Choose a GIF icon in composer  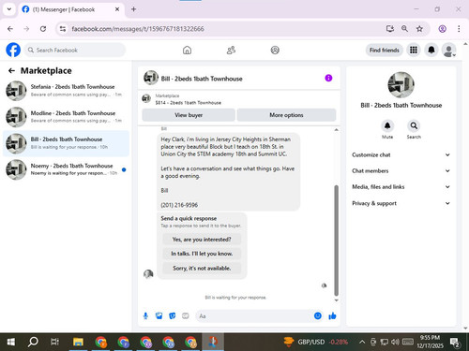(x=186, y=316)
